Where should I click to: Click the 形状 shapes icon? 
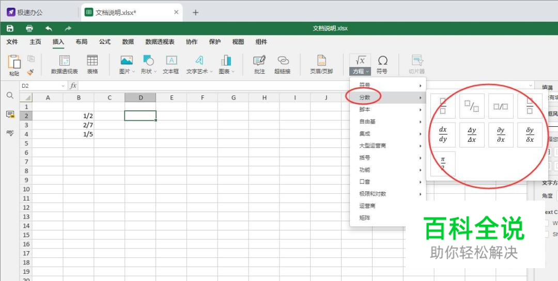[148, 60]
